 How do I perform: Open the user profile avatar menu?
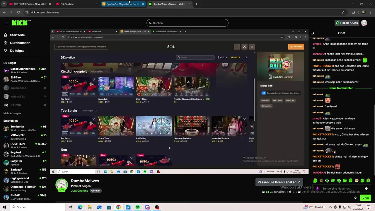click(x=364, y=23)
